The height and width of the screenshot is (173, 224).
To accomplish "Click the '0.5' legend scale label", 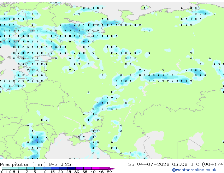I will pyautogui.click(x=12, y=172).
